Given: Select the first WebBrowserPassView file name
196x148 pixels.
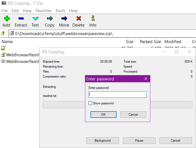Looking at the screenshot, I should click(23, 55).
